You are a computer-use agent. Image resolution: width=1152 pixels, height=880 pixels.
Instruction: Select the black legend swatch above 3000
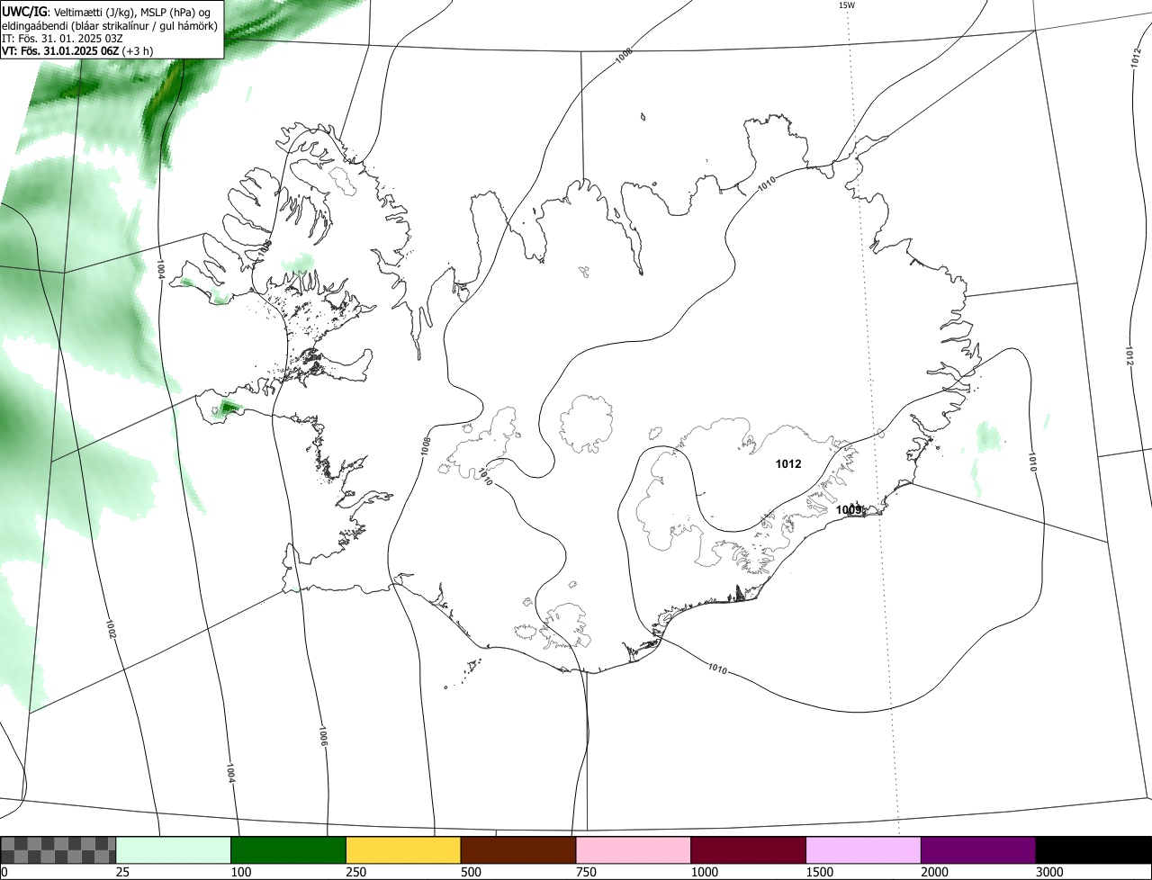coord(1093,850)
